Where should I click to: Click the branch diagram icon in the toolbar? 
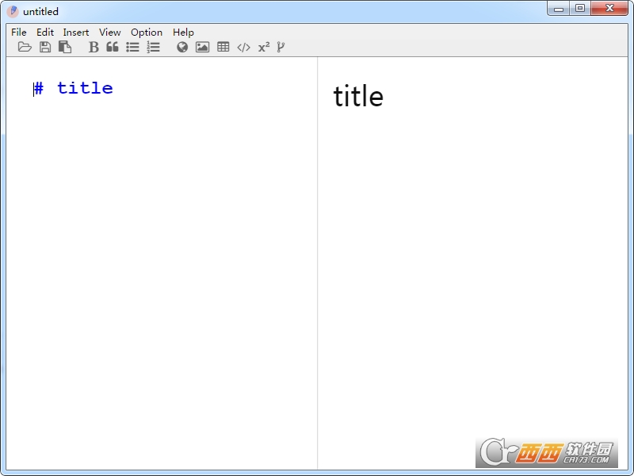click(x=281, y=47)
